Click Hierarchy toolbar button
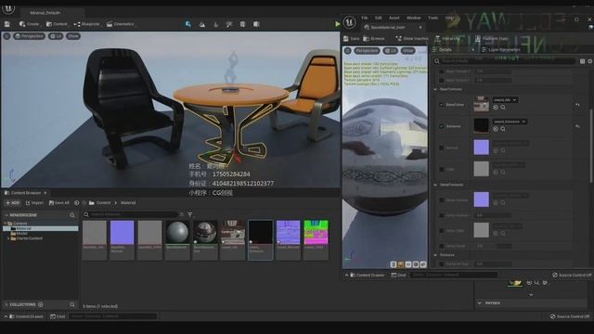This screenshot has height=334, width=594. pos(447,39)
